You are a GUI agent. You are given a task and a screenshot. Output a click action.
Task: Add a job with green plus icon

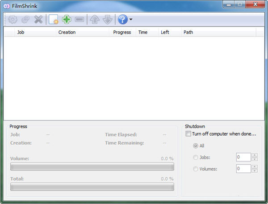pos(67,20)
